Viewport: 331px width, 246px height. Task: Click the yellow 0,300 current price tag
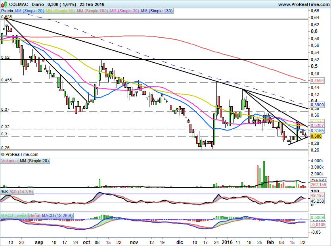316,136
